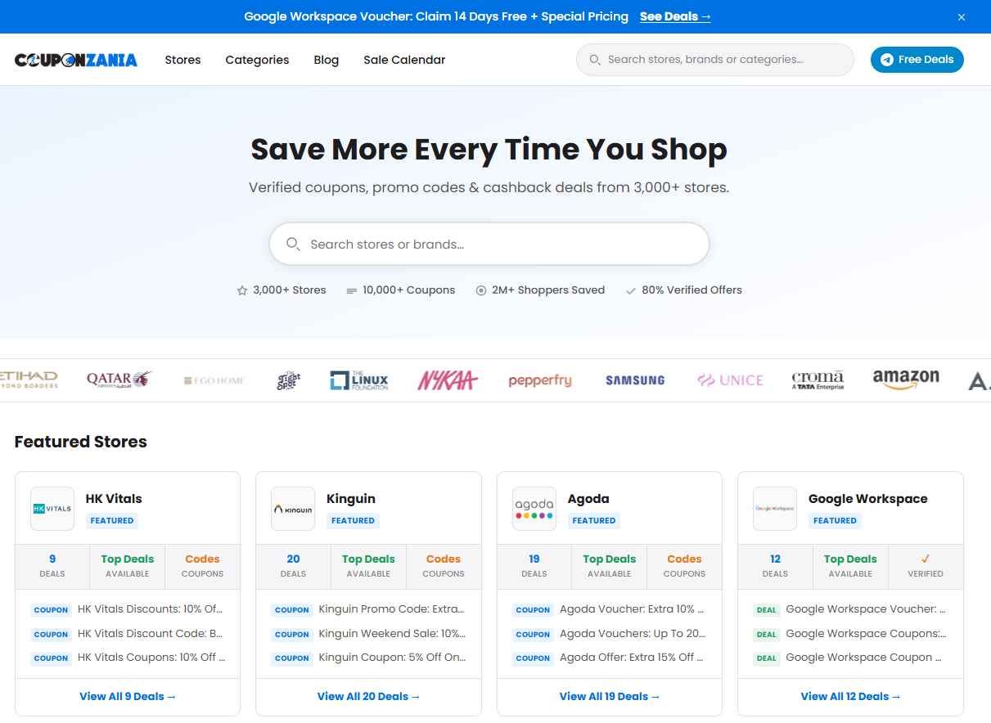Image resolution: width=991 pixels, height=723 pixels.
Task: Click the Free Deals button
Action: [917, 60]
